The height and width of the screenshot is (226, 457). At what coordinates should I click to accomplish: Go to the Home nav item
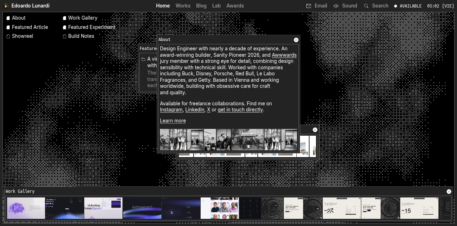[x=163, y=6]
